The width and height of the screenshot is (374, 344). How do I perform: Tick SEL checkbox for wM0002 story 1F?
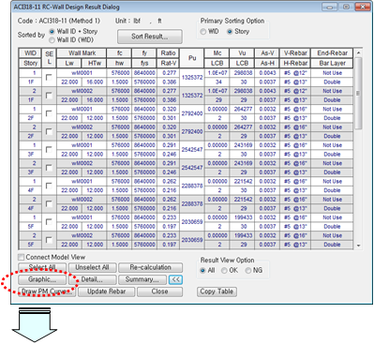[x=49, y=96]
